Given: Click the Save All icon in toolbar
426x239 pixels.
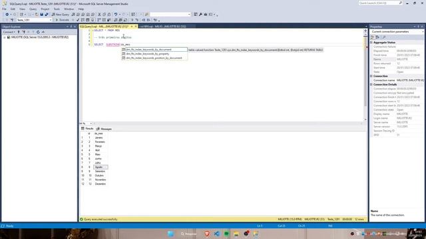Looking at the screenshot, I should 47,15.
